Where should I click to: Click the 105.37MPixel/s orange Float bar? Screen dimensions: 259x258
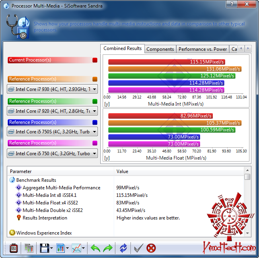175,123
